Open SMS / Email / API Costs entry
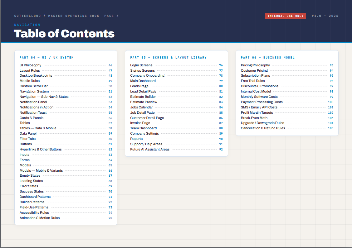 [x=287, y=107]
